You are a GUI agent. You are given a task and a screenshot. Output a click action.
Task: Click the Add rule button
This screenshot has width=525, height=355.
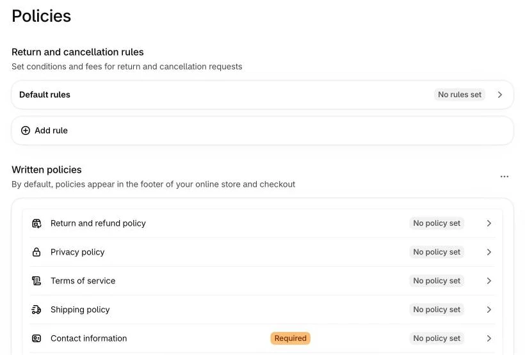pos(262,130)
